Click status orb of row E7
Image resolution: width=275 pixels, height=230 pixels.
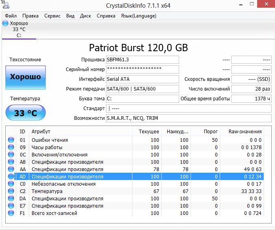click(x=11, y=206)
